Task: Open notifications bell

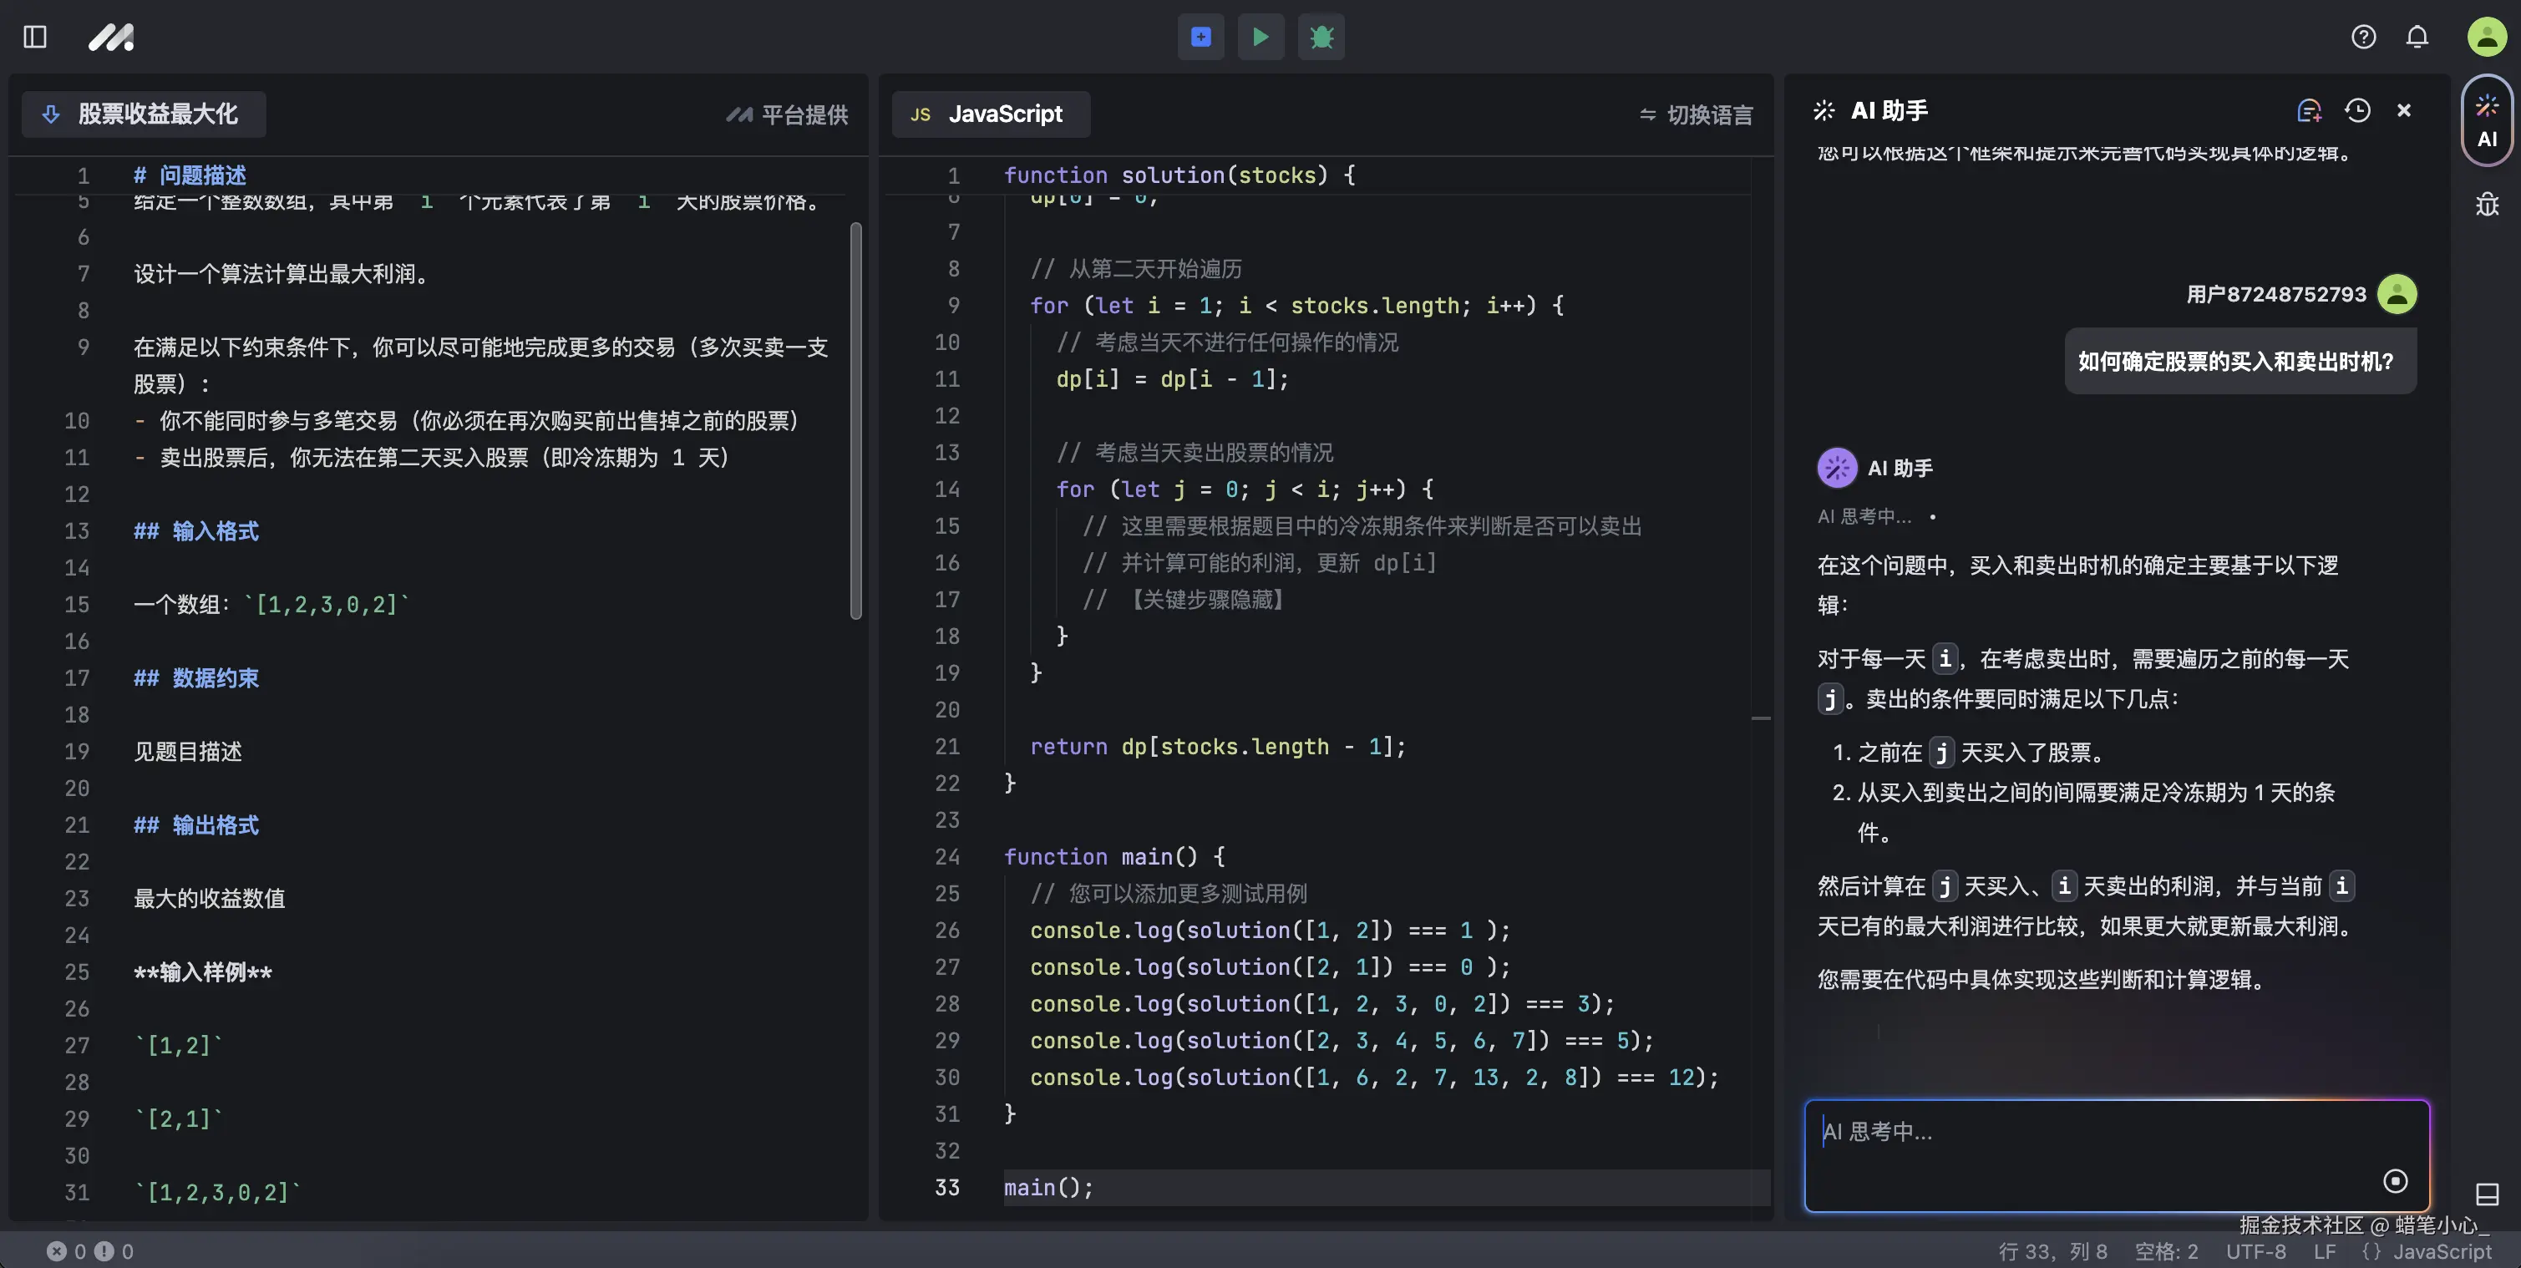Action: coord(2417,36)
